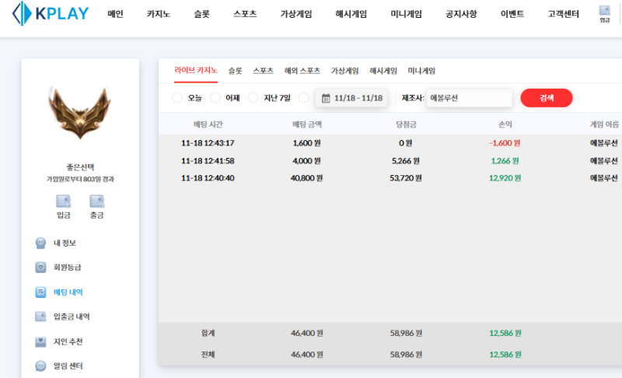Select the 어제 radio button

click(x=215, y=97)
